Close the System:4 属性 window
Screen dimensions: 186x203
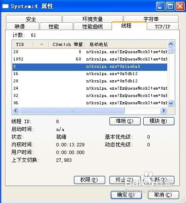(x=180, y=6)
